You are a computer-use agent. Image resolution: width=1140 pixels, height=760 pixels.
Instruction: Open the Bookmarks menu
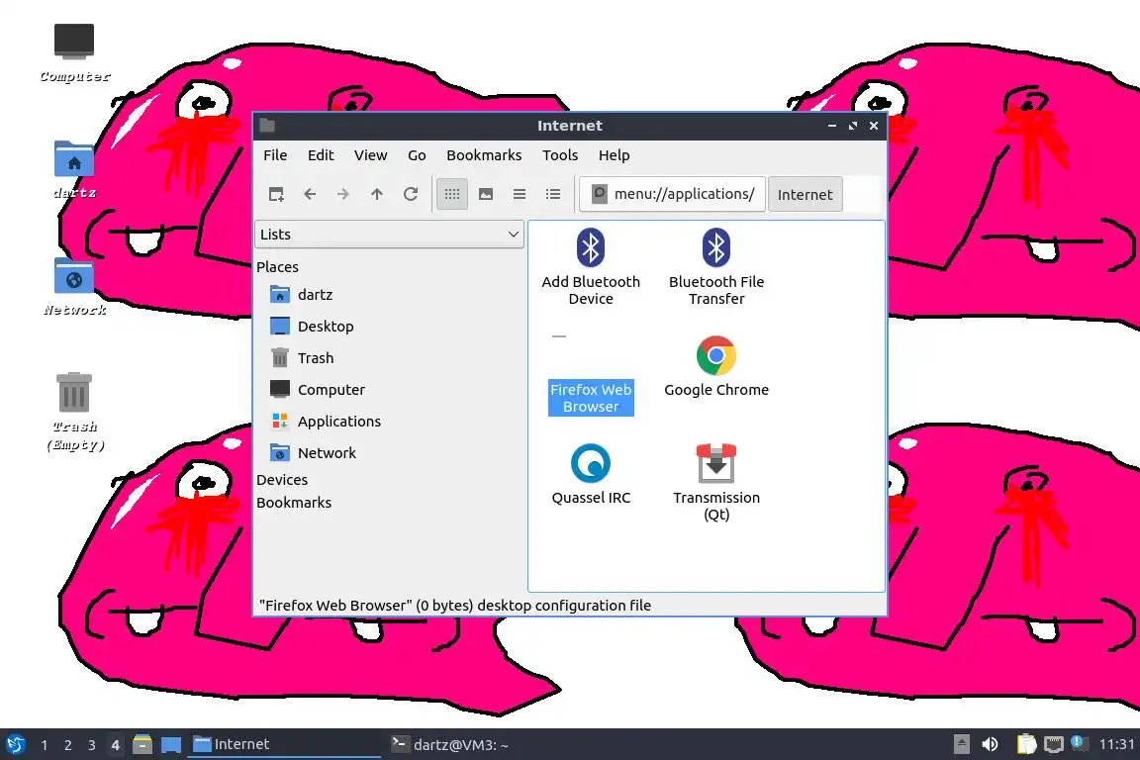(x=484, y=155)
